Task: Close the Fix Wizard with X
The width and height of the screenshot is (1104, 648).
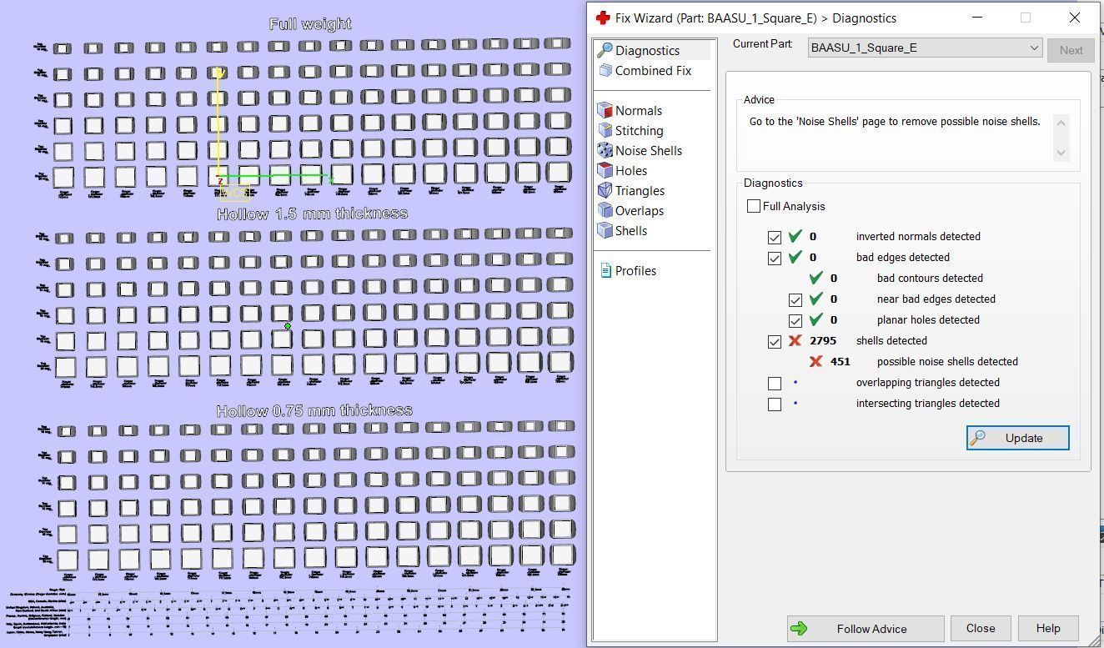Action: tap(1074, 18)
